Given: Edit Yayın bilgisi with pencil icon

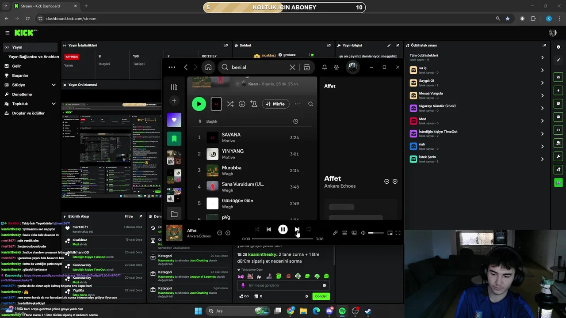Looking at the screenshot, I should [389, 45].
